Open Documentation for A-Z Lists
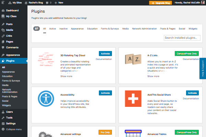Image resolution: width=206 pixels, height=137 pixels. click(191, 59)
